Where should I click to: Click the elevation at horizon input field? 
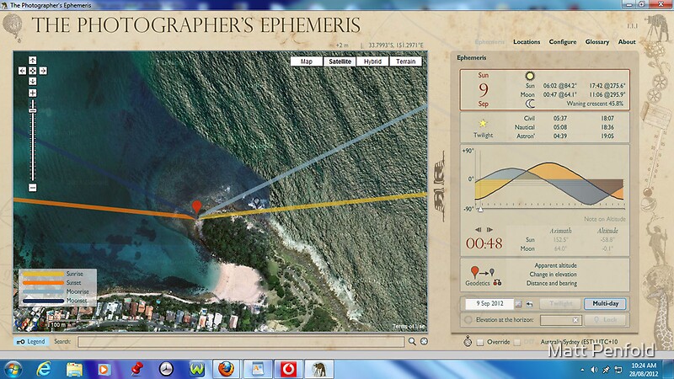(x=560, y=320)
